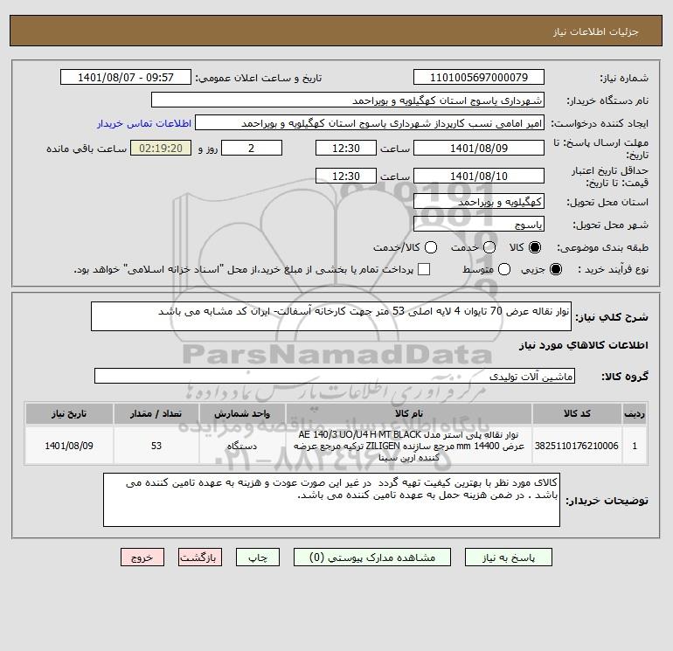The height and width of the screenshot is (651, 673).
Task: Select the متوسط purchase type radio
Action: [x=504, y=269]
